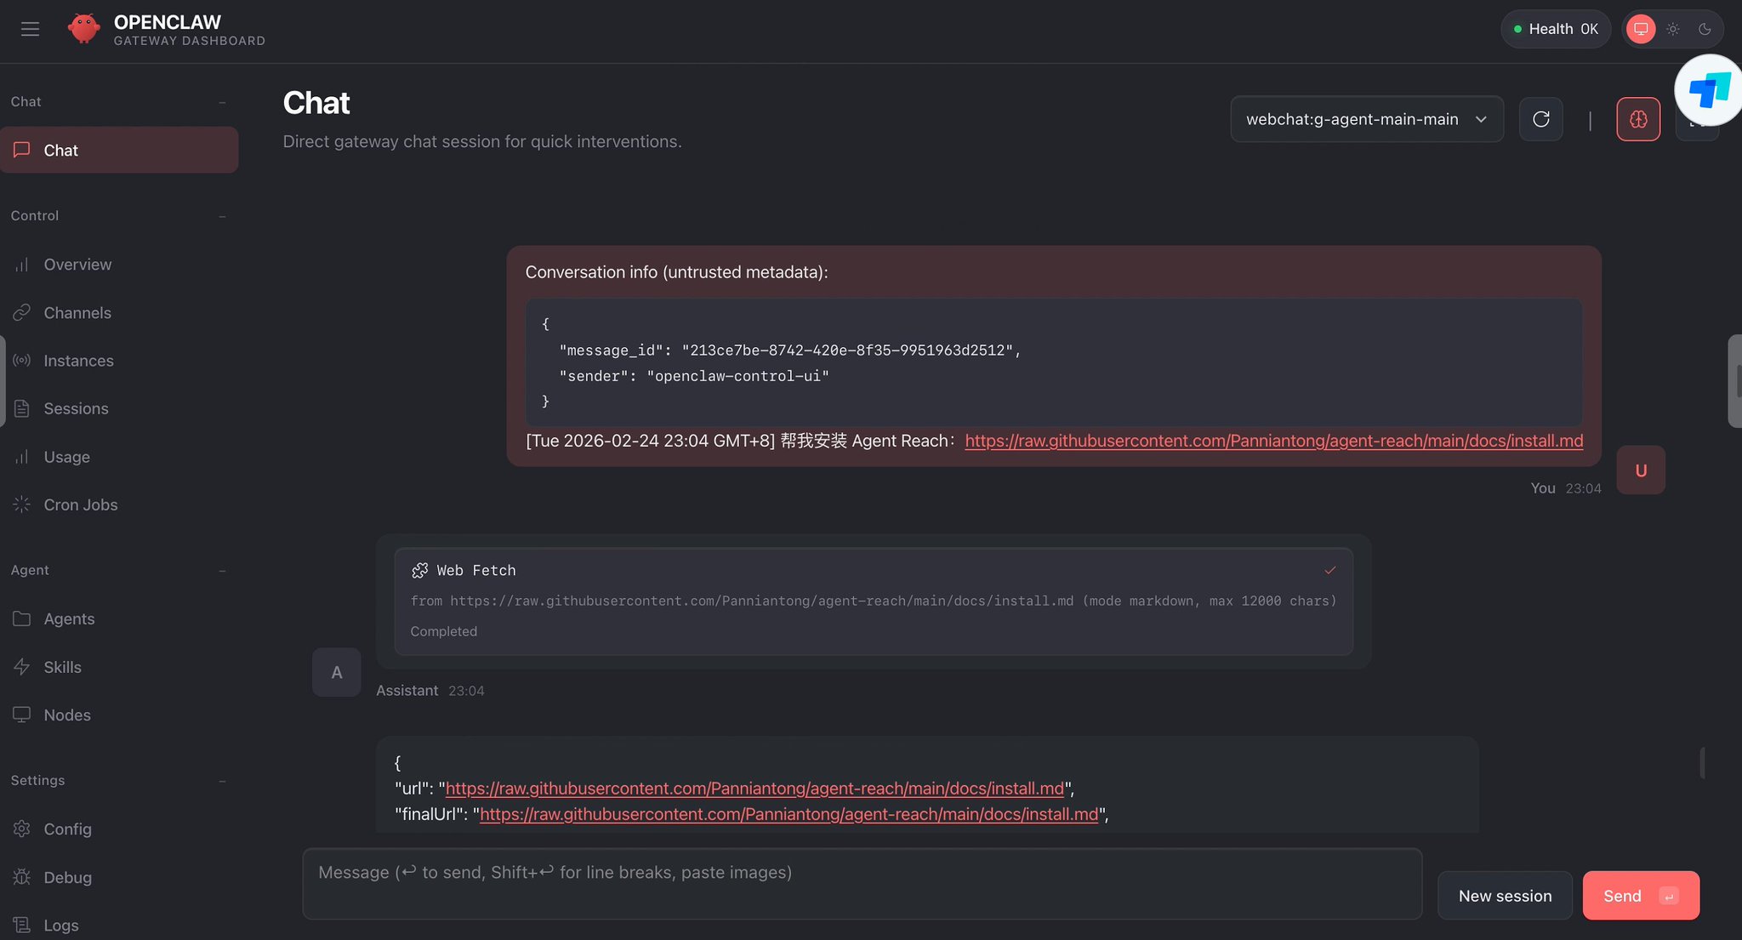Click the Debug bug icon

(22, 877)
